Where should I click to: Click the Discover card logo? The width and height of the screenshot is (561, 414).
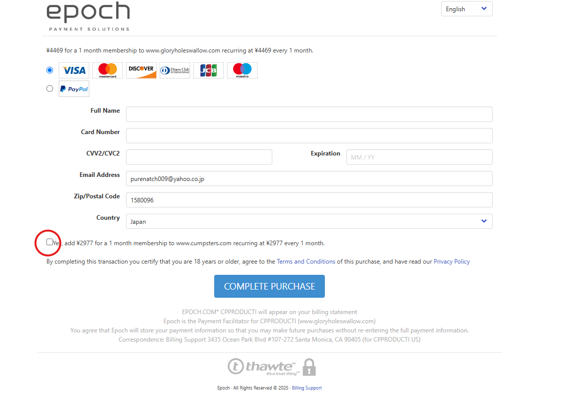coord(141,70)
